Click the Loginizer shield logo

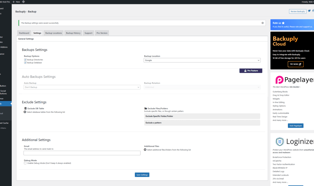point(279,142)
